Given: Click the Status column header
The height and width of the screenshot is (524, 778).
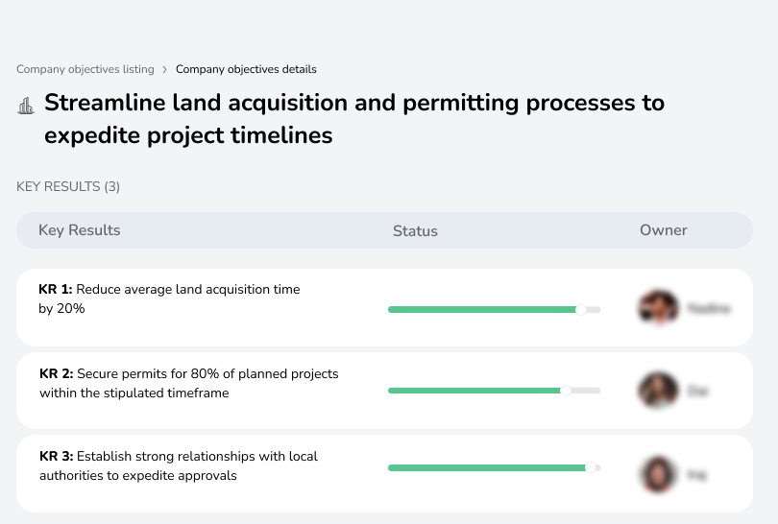Looking at the screenshot, I should 415,230.
